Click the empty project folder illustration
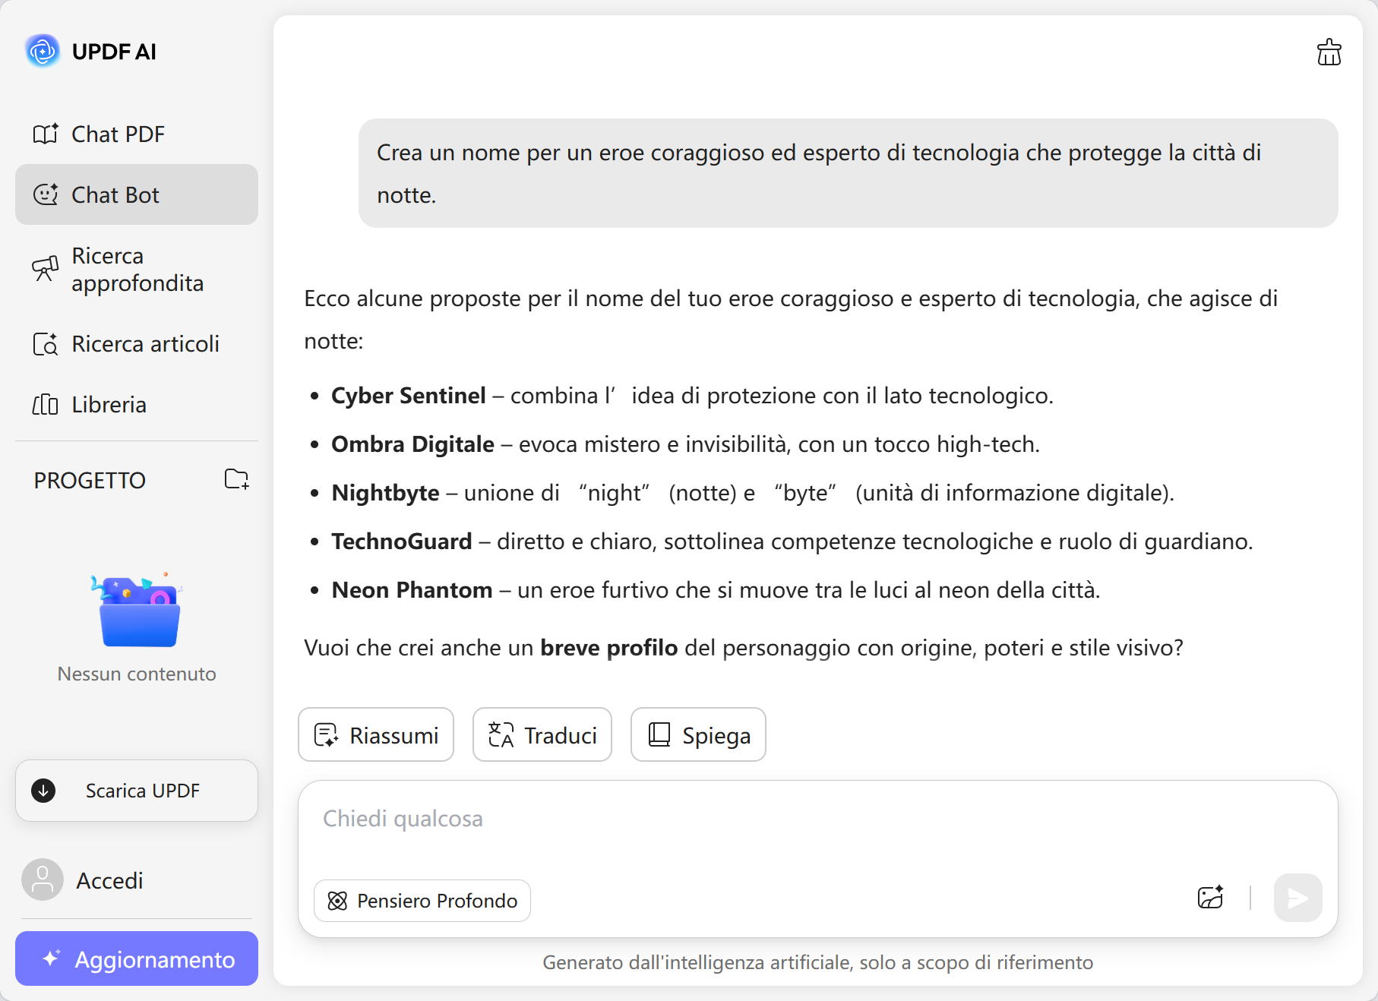1378x1001 pixels. (x=138, y=611)
